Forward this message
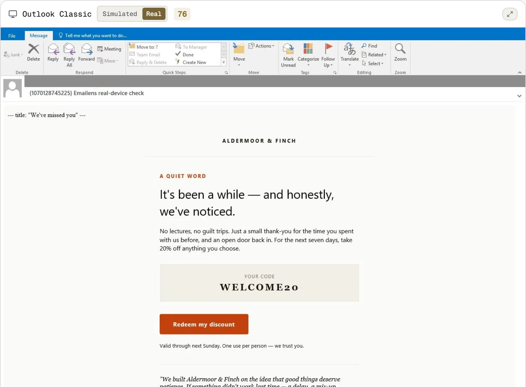Image resolution: width=526 pixels, height=387 pixels. tap(87, 52)
